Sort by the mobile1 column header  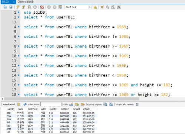pos(54,109)
